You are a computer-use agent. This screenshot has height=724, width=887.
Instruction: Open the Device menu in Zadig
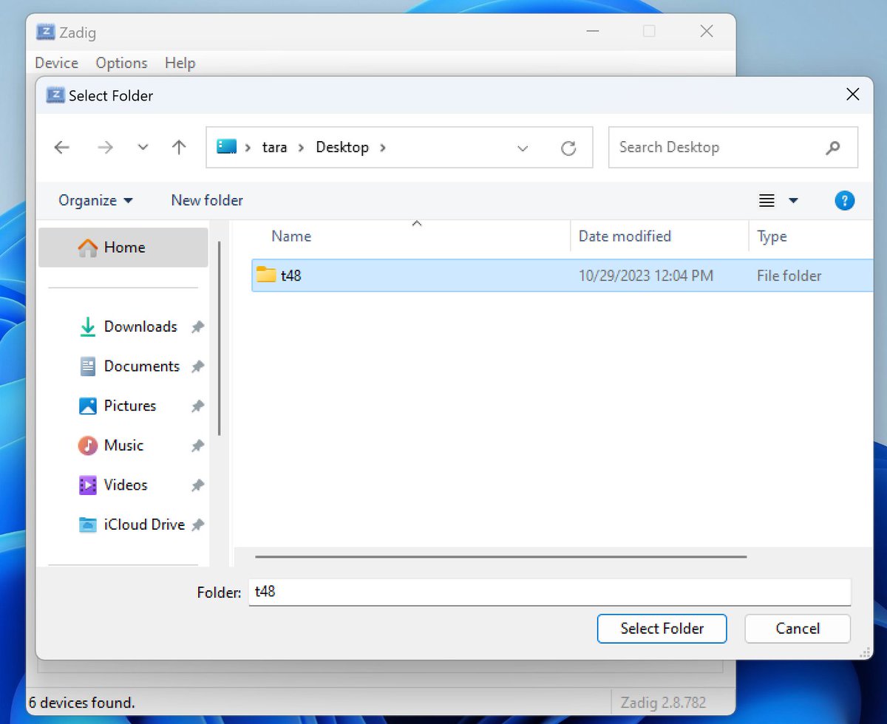coord(56,64)
